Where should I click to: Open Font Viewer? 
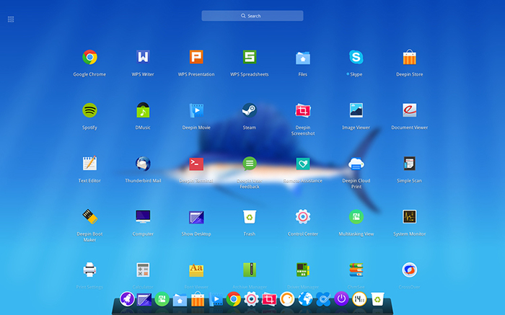click(196, 270)
